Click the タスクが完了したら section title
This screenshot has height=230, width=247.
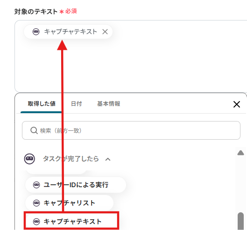tap(71, 159)
